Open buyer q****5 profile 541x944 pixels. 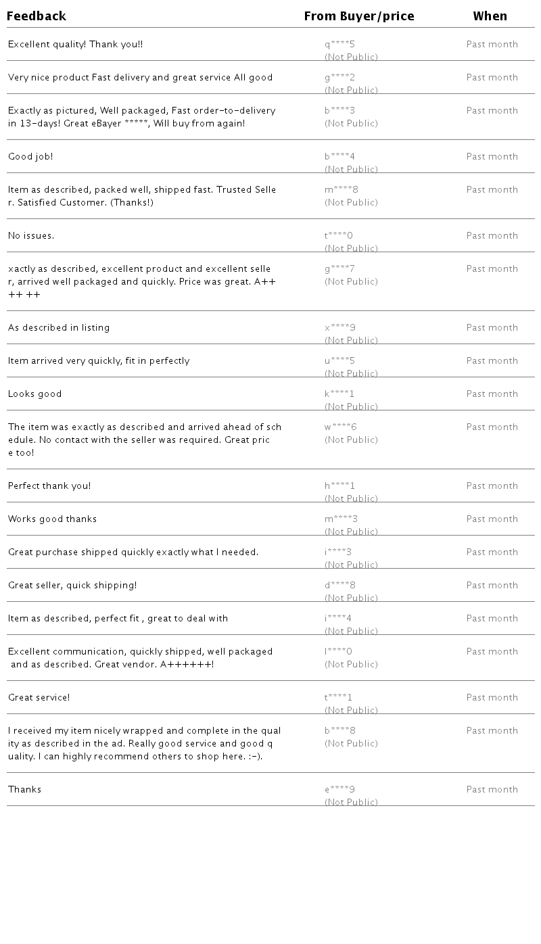tap(339, 45)
